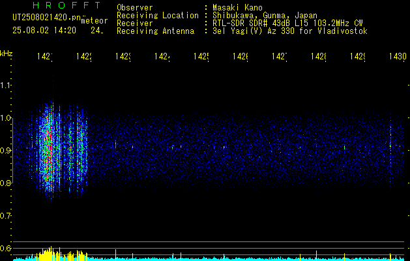The image size is (410, 261).
Task: Click the "Receiver" field label
Action: [x=135, y=23]
